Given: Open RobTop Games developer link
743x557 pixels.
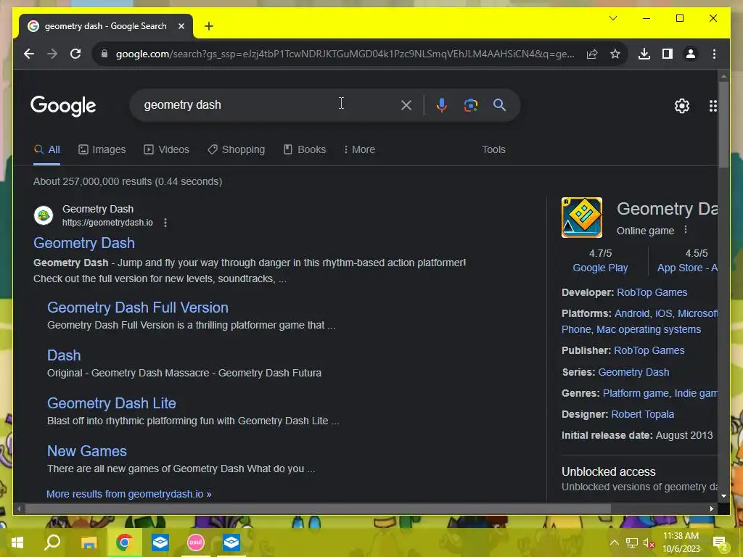Looking at the screenshot, I should coord(652,293).
